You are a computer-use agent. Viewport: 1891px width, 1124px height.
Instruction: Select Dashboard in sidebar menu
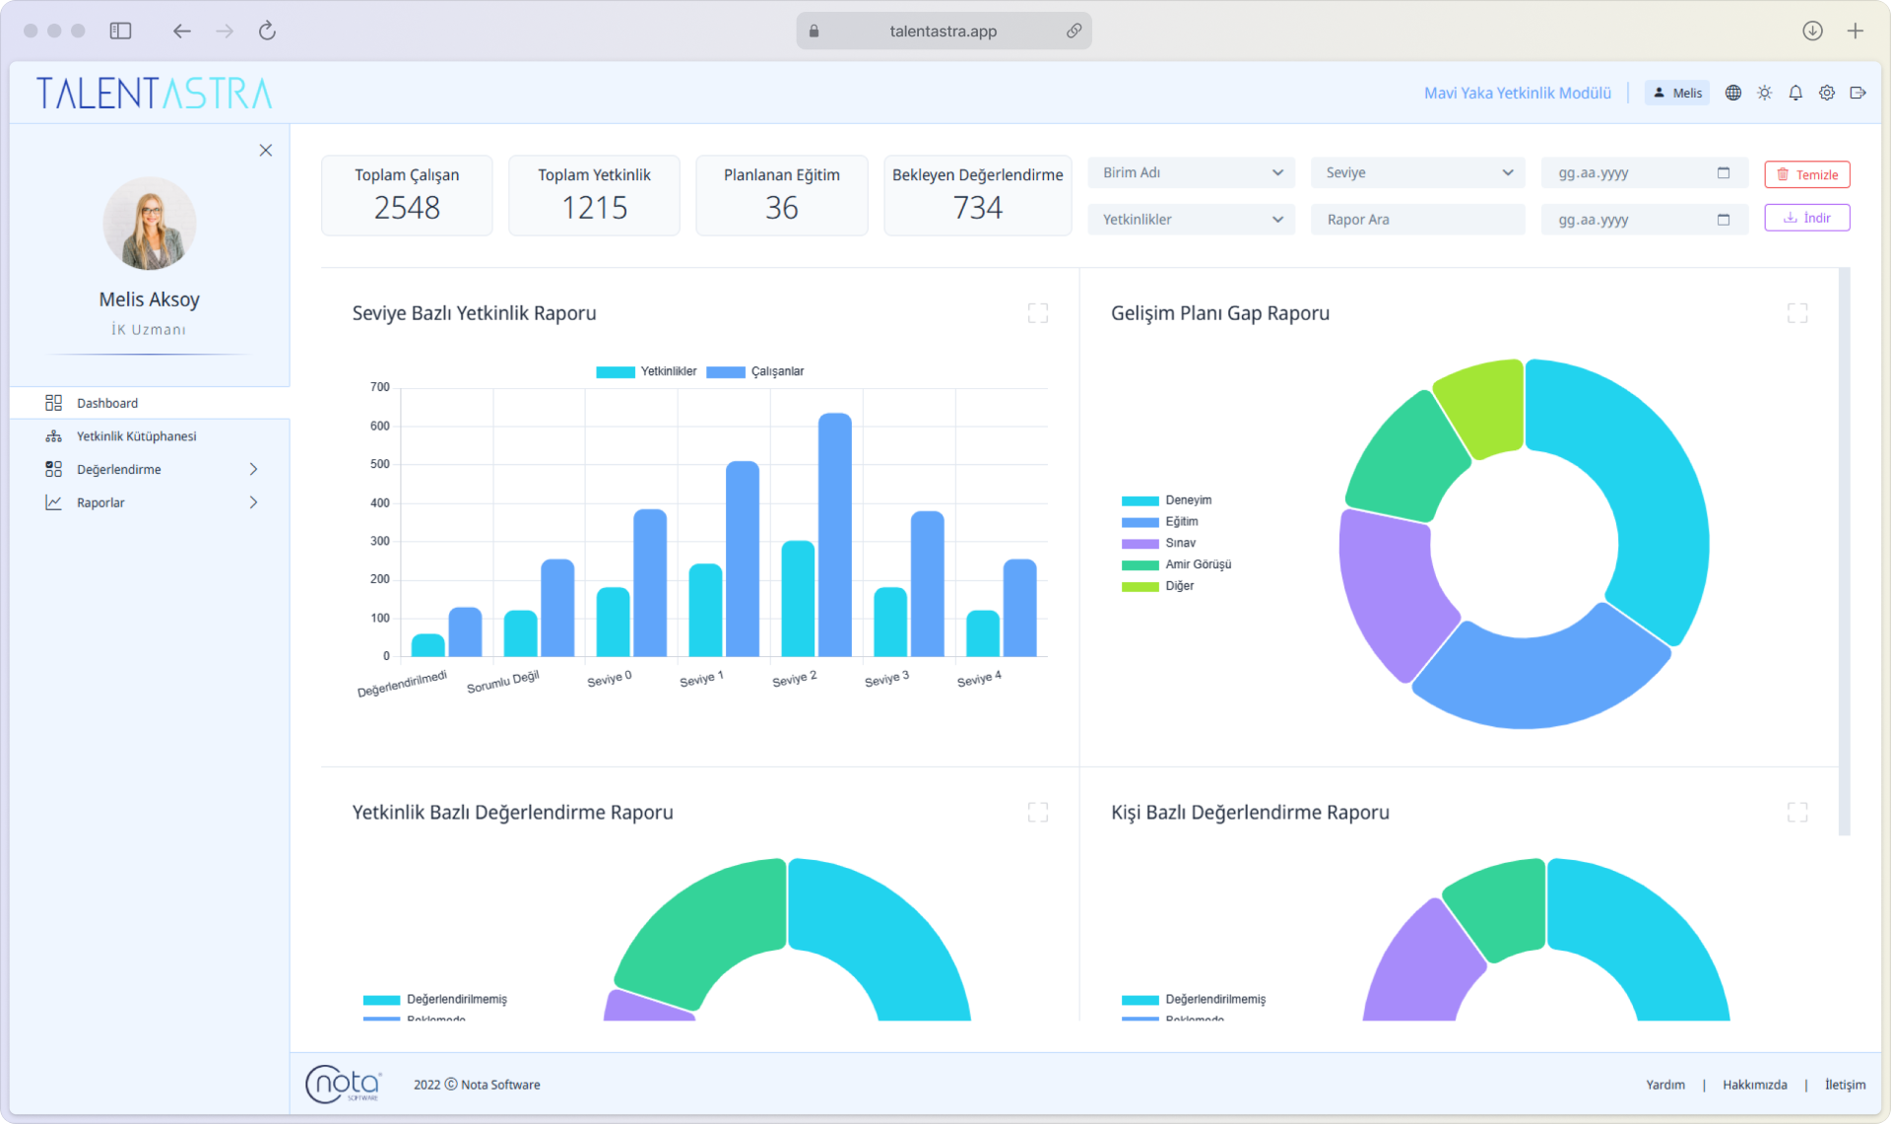(107, 403)
